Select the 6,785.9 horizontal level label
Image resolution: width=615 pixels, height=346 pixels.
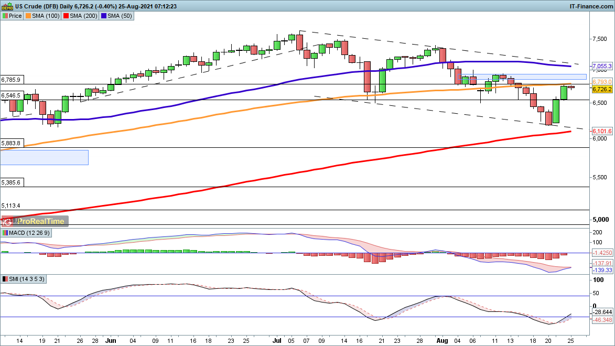(11, 80)
